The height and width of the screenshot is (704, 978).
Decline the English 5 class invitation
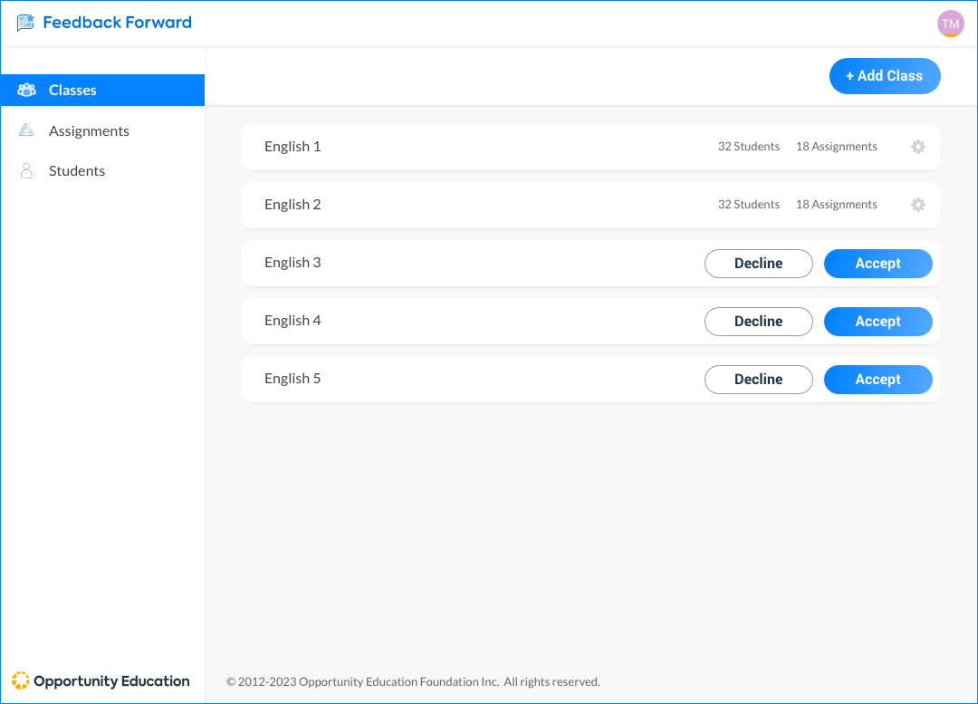point(758,380)
